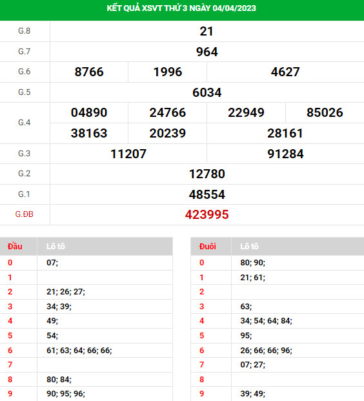This screenshot has width=364, height=401.
Task: Select the special prize number 423995
Action: [207, 214]
